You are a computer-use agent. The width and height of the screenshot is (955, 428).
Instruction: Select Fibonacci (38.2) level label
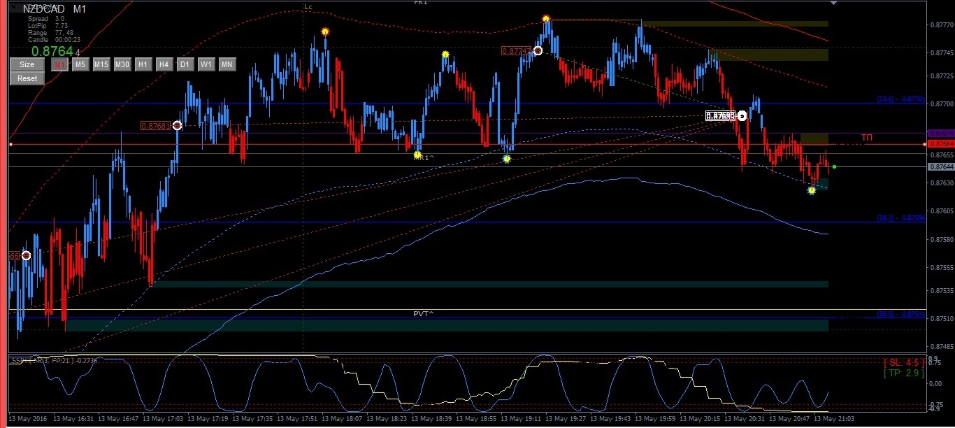pos(902,218)
